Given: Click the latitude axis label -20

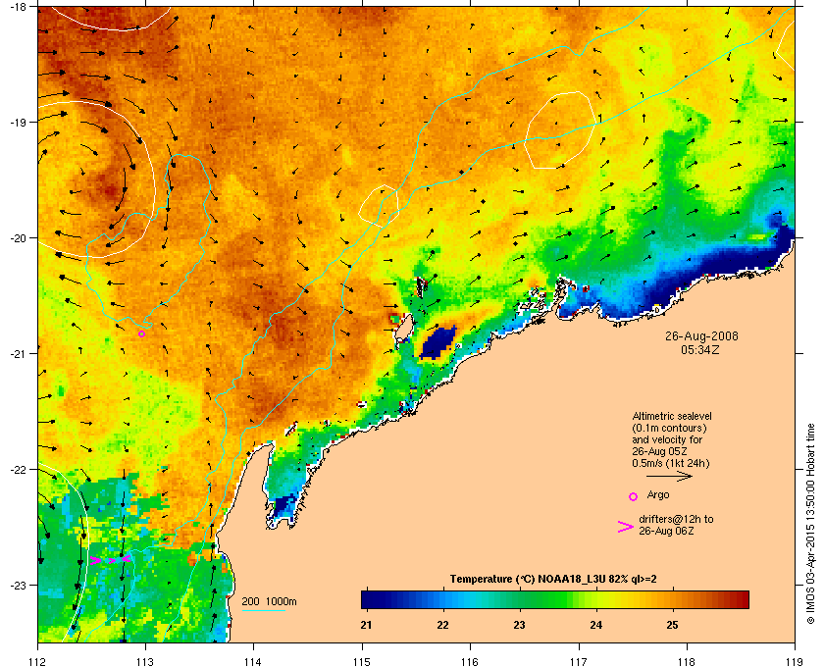Looking at the screenshot, I should (17, 238).
